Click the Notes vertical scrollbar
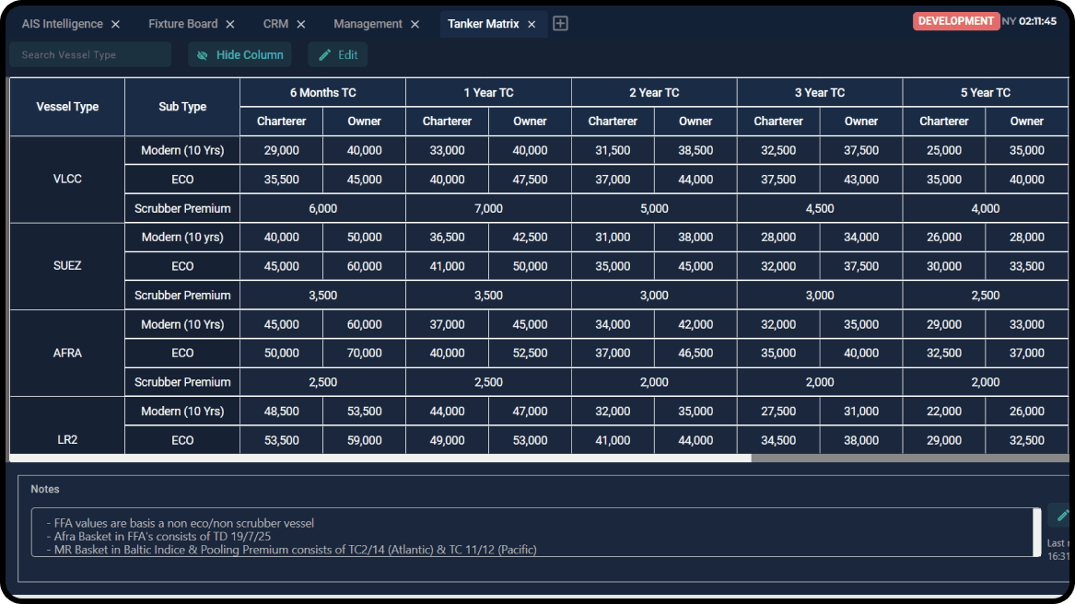 1037,532
